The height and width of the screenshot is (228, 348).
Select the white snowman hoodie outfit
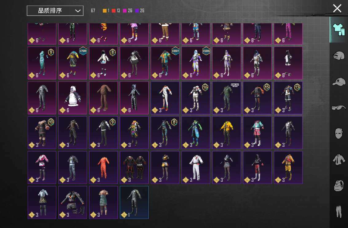click(73, 98)
